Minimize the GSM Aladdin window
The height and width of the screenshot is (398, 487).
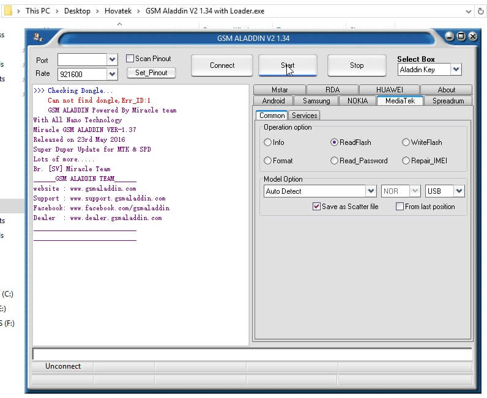(x=450, y=36)
